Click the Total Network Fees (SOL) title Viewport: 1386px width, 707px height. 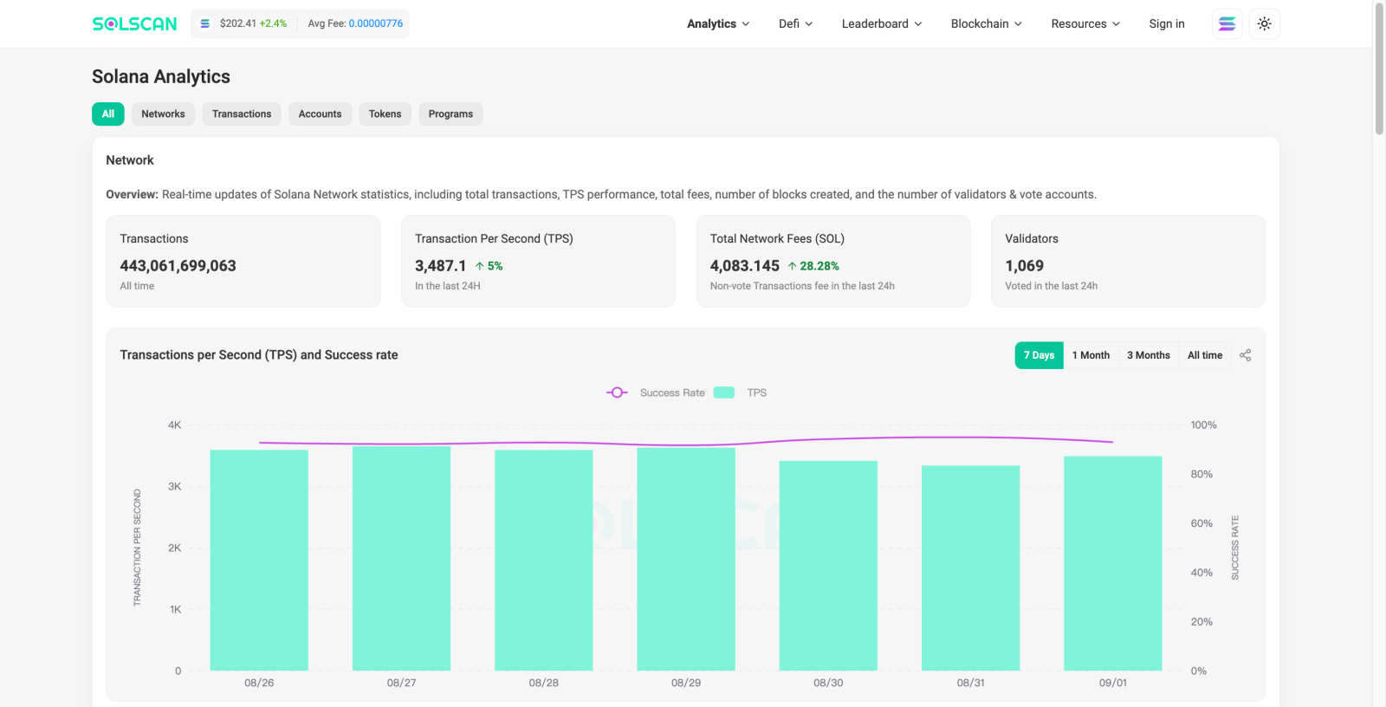coord(777,238)
